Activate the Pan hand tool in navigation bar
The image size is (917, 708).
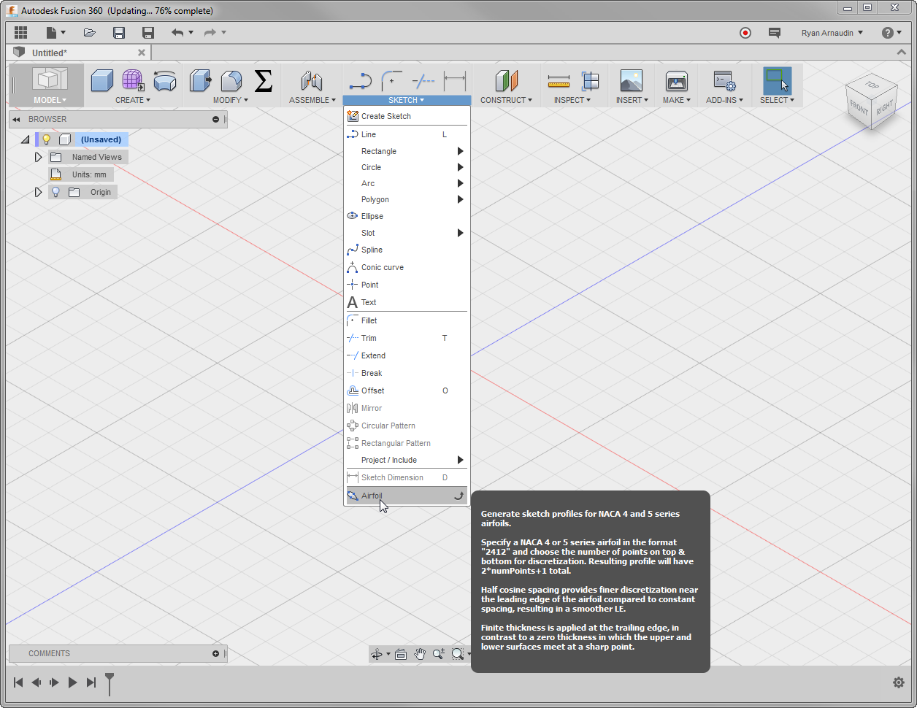pyautogui.click(x=420, y=654)
